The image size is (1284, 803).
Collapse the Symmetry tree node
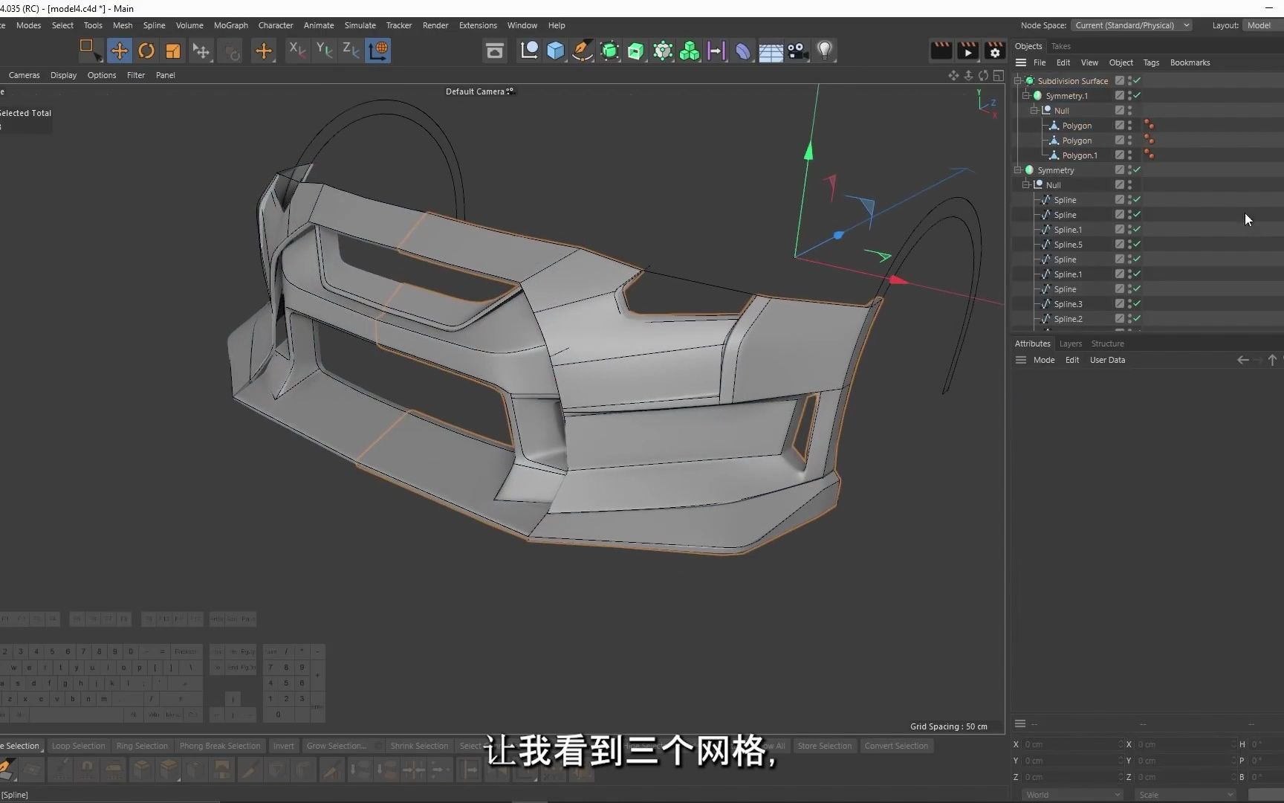click(x=1018, y=170)
